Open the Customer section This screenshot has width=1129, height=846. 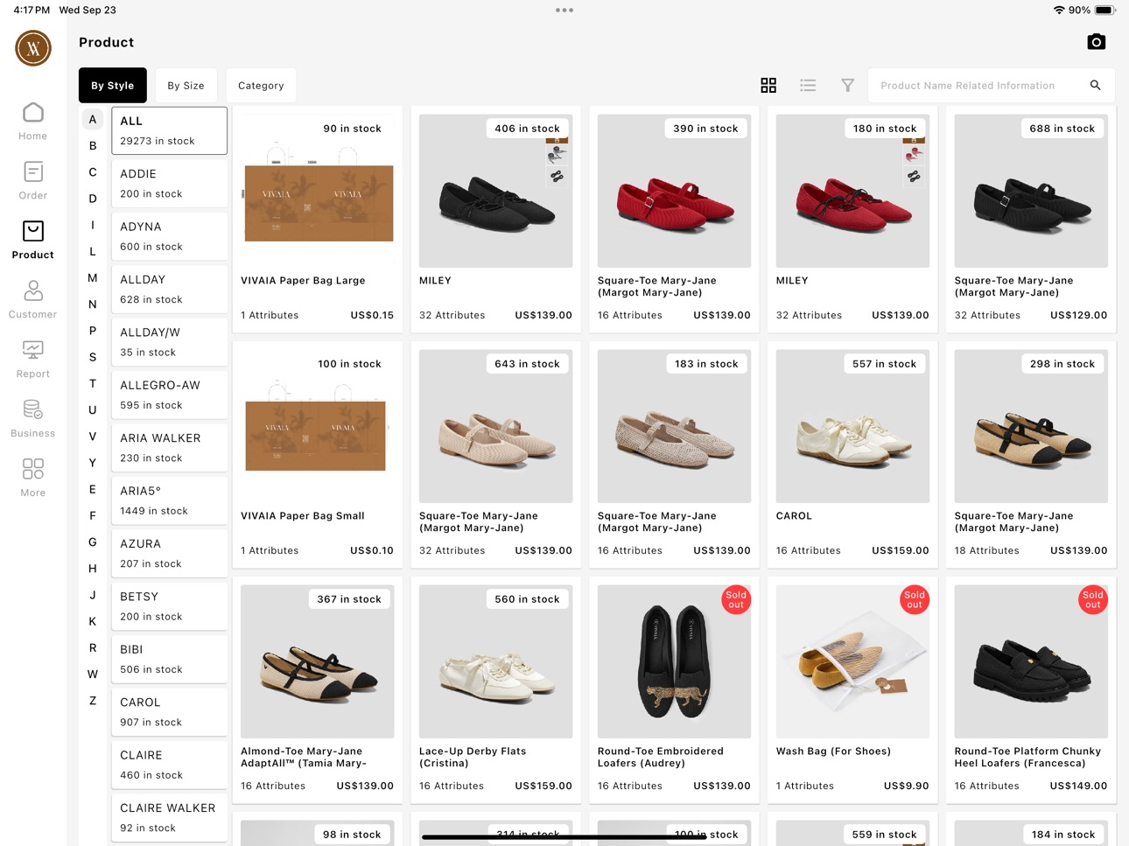click(33, 300)
